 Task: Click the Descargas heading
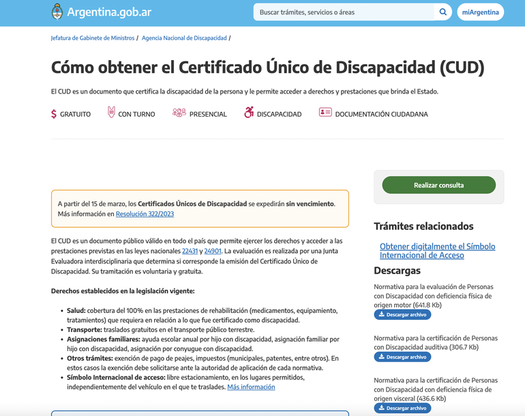pos(397,270)
